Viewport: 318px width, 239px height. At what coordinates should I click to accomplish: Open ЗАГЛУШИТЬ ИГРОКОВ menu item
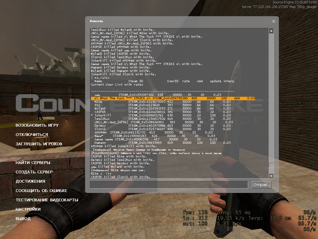[x=39, y=144]
